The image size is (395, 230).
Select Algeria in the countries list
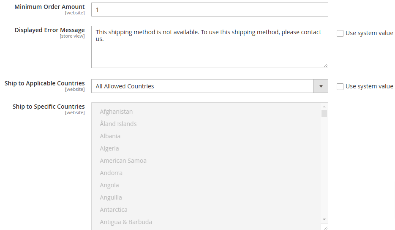[x=109, y=148]
